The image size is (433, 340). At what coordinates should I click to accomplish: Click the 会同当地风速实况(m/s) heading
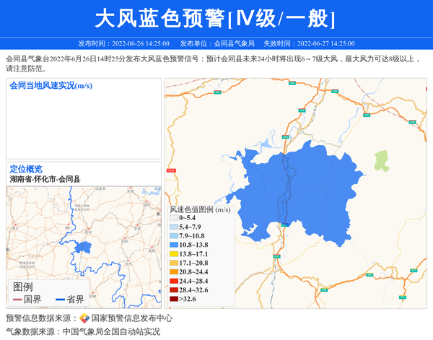coord(51,86)
